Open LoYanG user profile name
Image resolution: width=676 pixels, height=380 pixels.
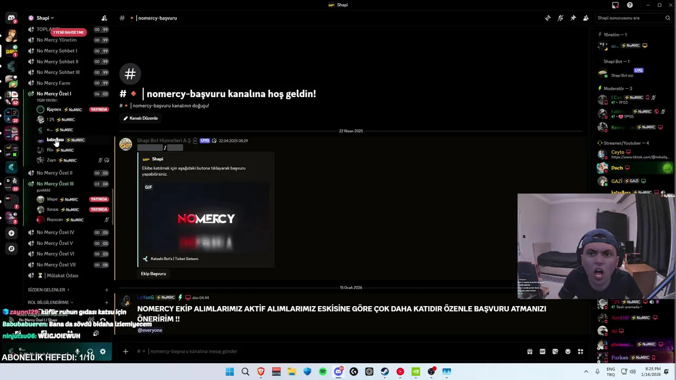coord(145,297)
